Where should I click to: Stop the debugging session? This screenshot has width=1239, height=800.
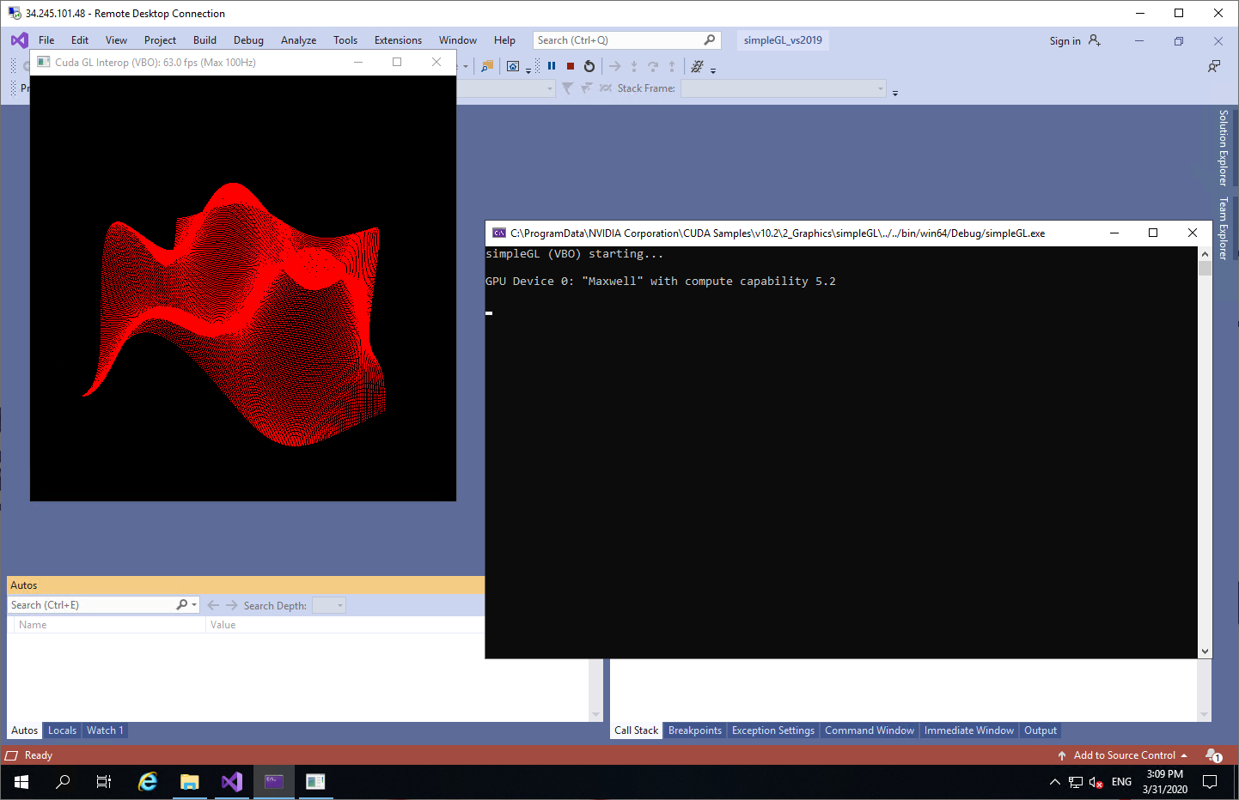point(571,66)
